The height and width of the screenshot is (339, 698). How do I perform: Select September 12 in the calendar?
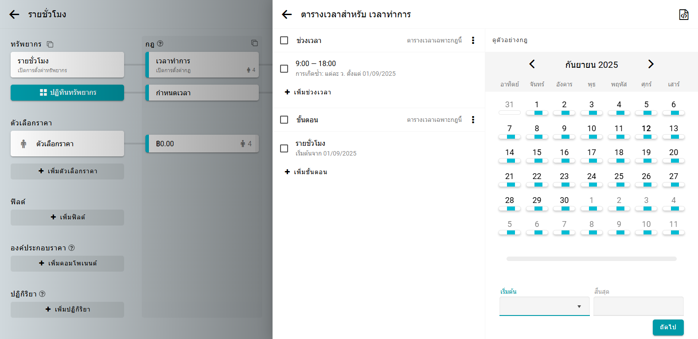coord(646,129)
